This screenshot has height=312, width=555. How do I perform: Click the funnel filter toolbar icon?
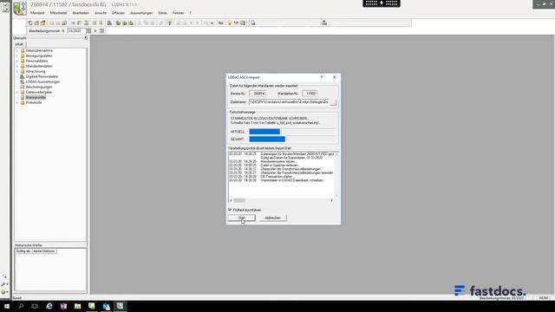pos(170,23)
